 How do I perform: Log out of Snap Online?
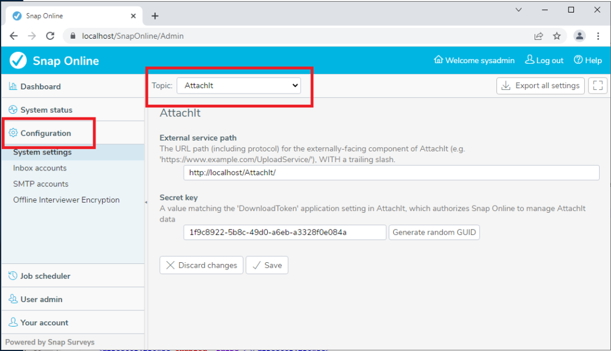coord(544,60)
